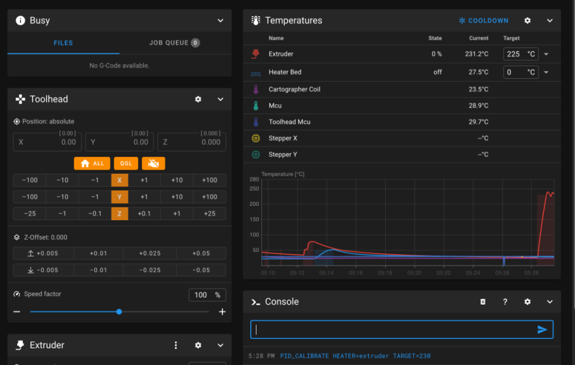Increase speed factor with plus icon
The image size is (575, 365).
tap(222, 312)
